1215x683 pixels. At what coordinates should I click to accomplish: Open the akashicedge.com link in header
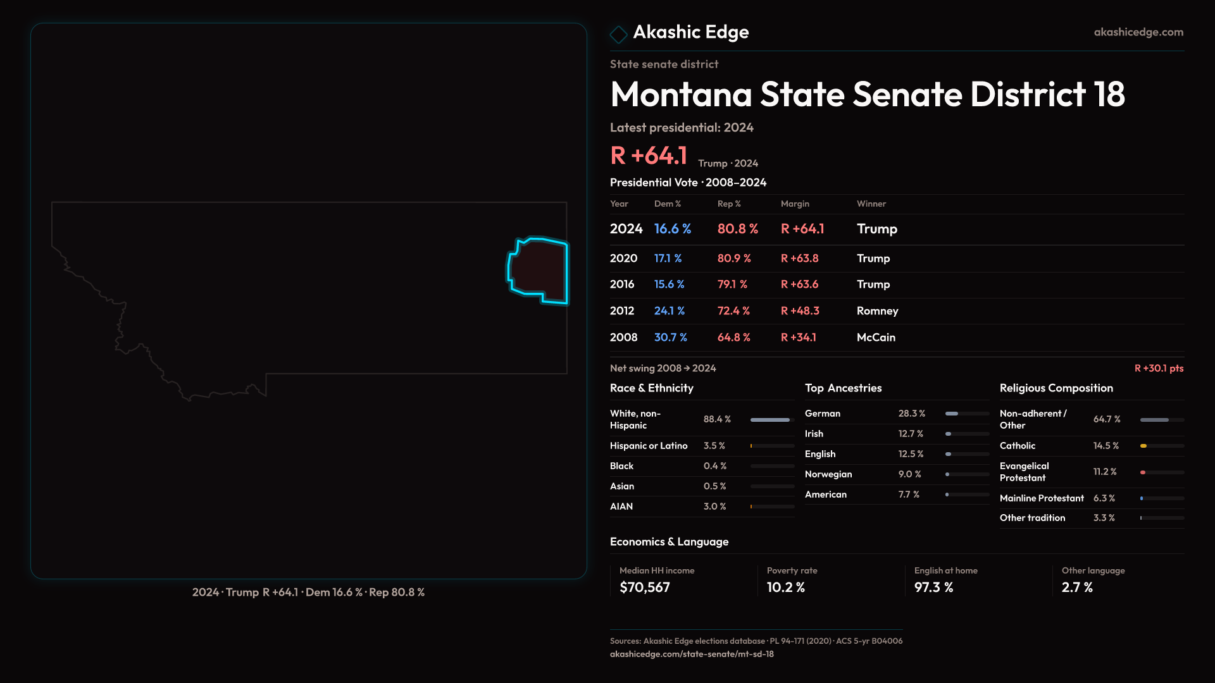click(1138, 32)
